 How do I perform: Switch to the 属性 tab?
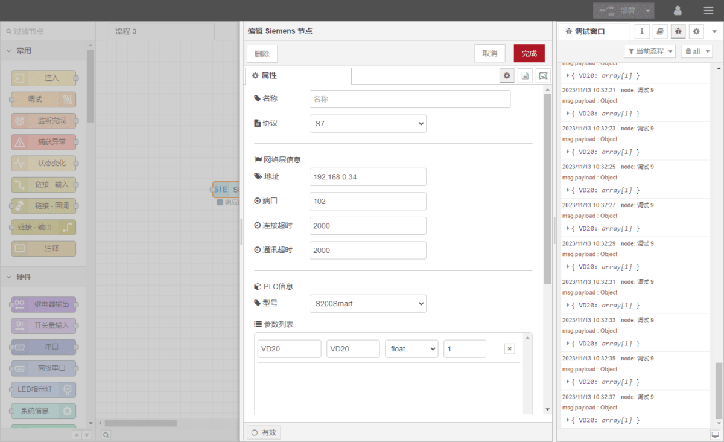pos(298,76)
